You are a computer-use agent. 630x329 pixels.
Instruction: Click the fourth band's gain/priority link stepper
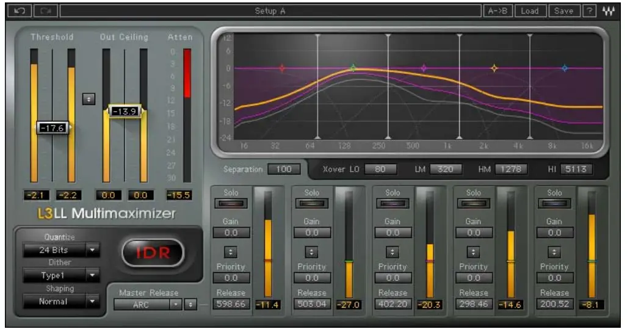pyautogui.click(x=473, y=252)
